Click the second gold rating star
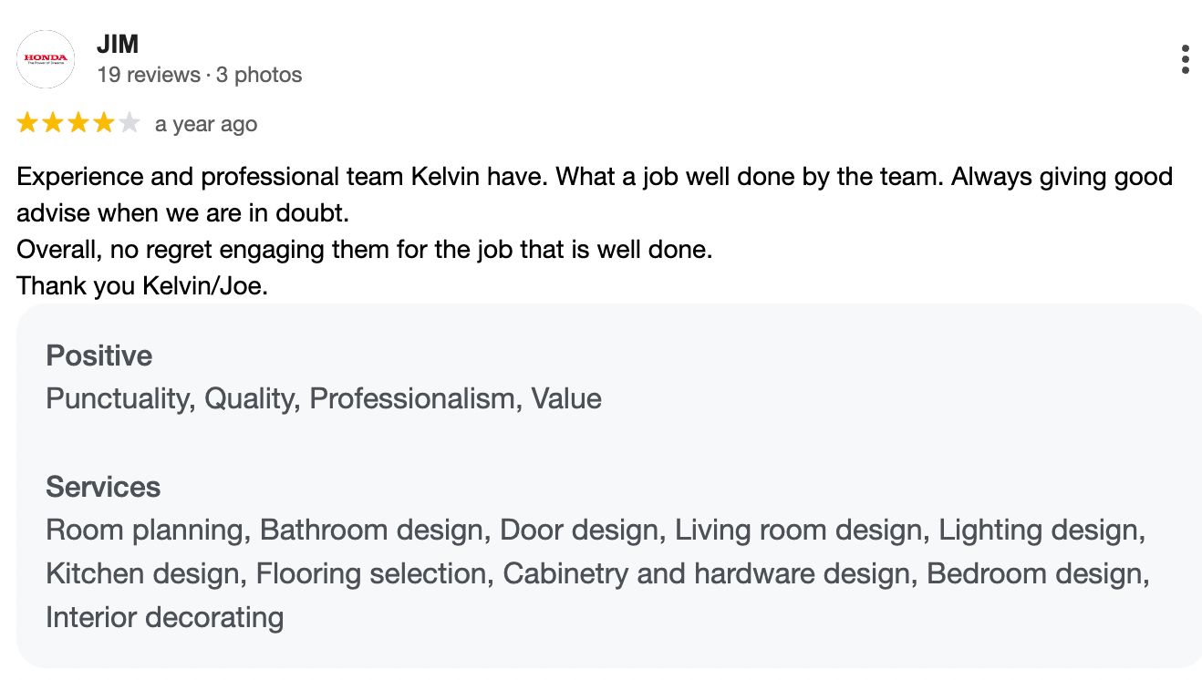 53,123
